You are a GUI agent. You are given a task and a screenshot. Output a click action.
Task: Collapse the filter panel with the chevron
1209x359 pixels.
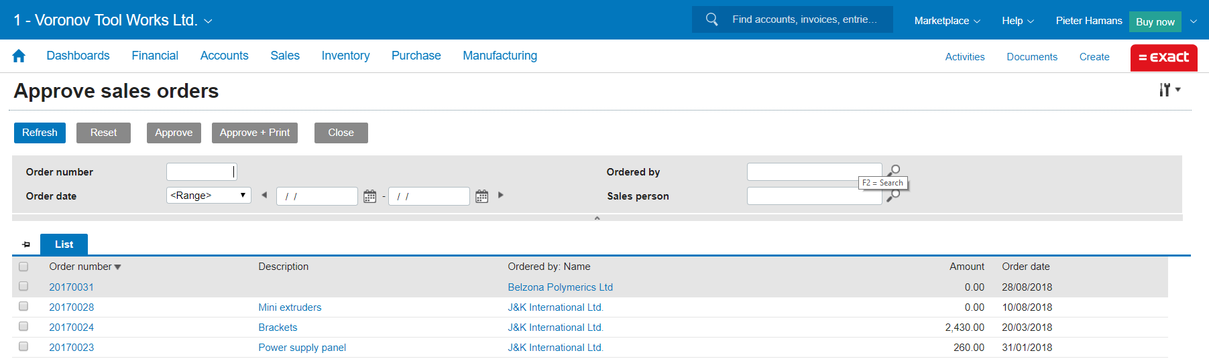pos(597,218)
